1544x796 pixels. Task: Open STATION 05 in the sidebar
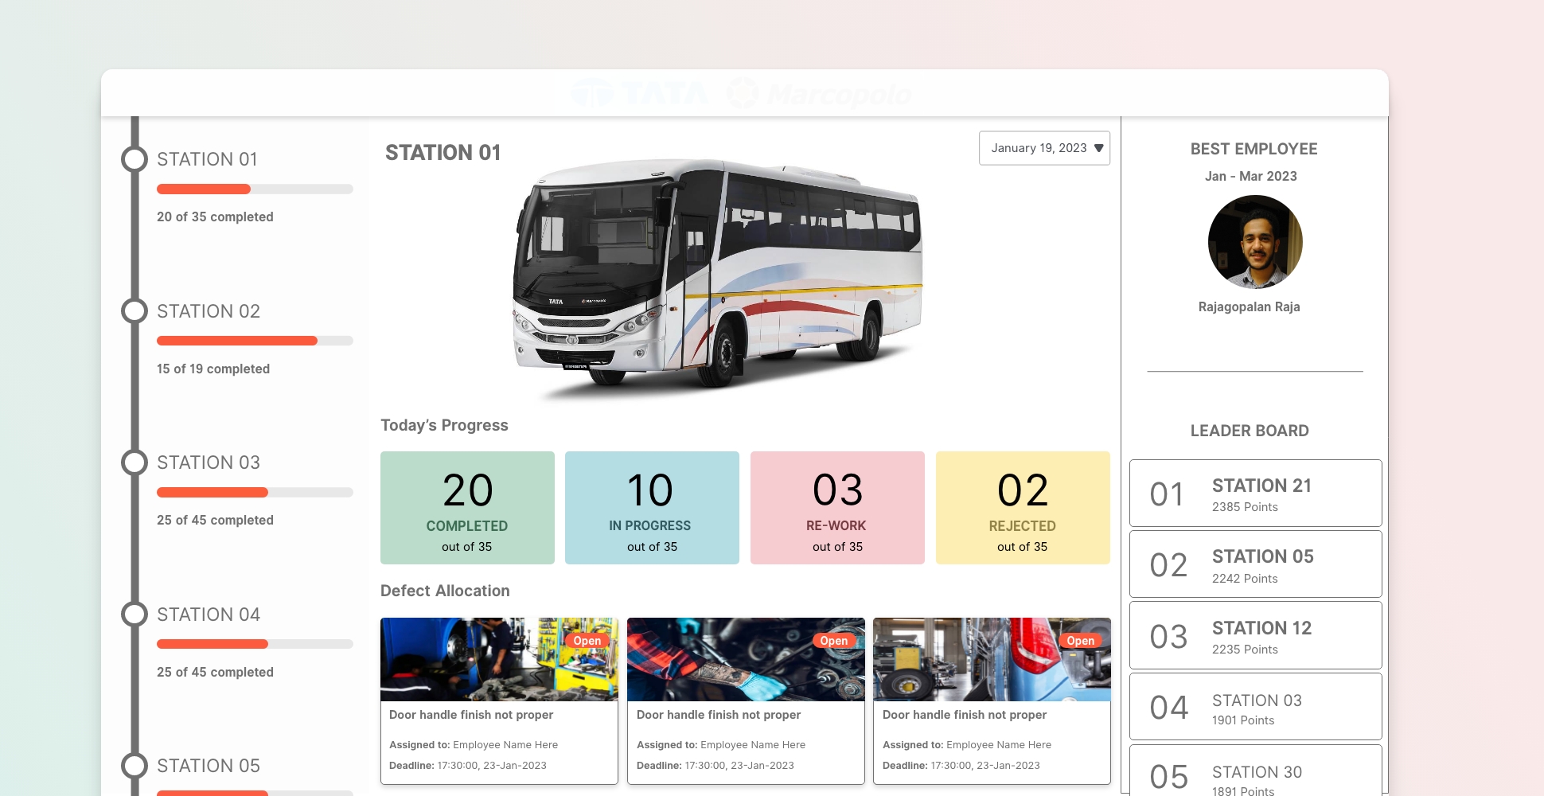point(209,766)
